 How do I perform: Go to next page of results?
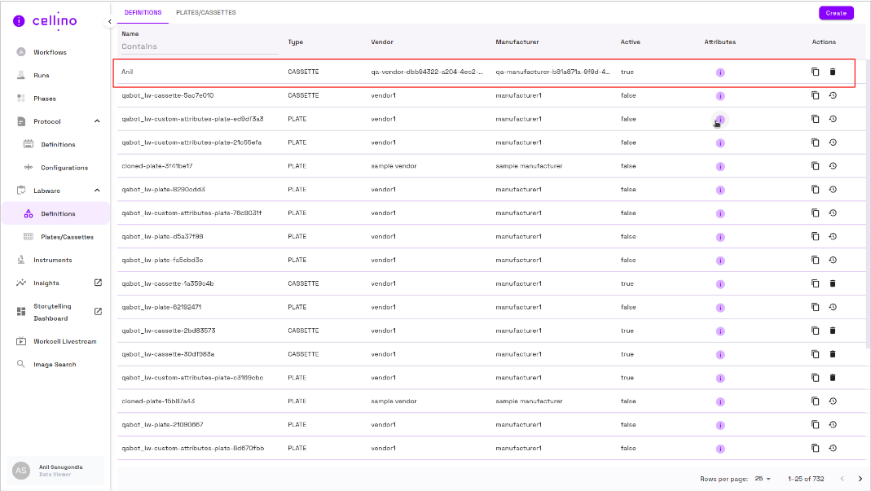click(859, 479)
